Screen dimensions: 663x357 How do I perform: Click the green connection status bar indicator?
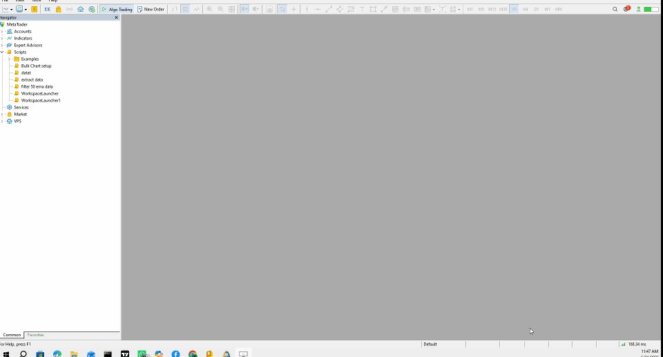[x=651, y=9]
